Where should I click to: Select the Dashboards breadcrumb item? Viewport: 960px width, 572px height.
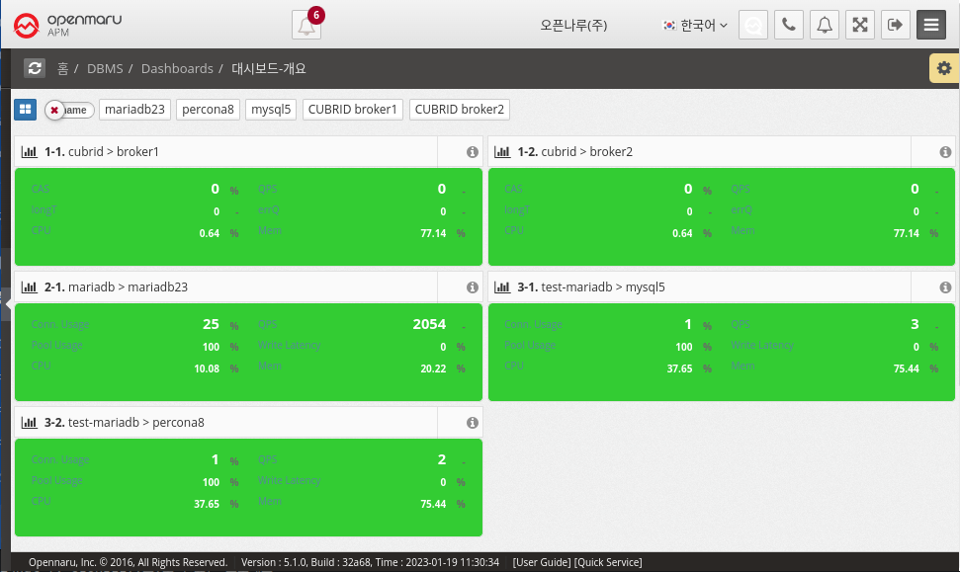(x=177, y=68)
